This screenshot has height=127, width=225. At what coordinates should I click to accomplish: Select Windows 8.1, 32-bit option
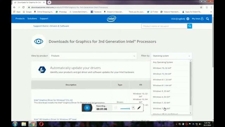coord(170,79)
